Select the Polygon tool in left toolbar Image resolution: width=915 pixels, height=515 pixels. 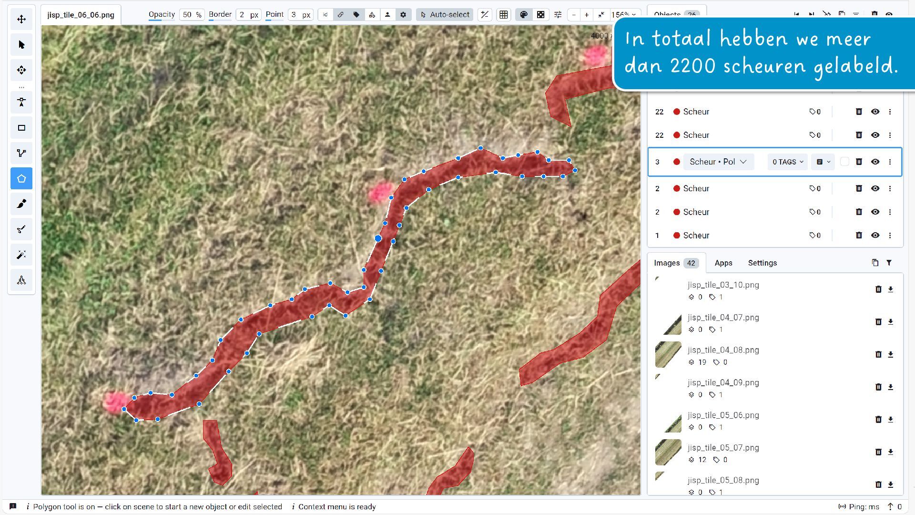click(21, 178)
